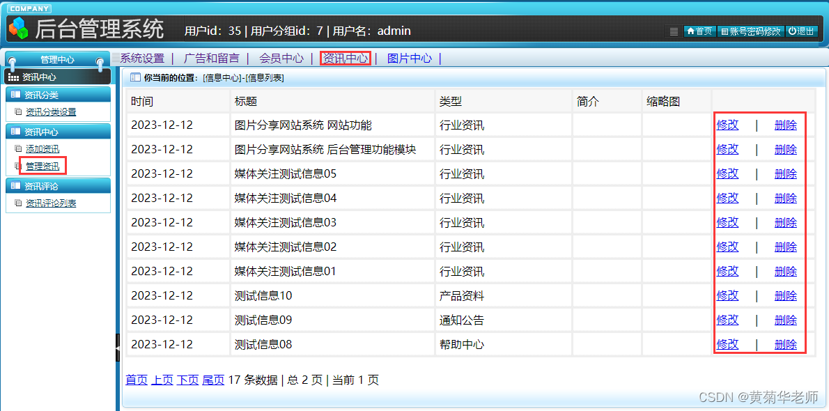829x411 pixels.
Task: Click 删除 for 测试信息10
Action: [x=786, y=295]
